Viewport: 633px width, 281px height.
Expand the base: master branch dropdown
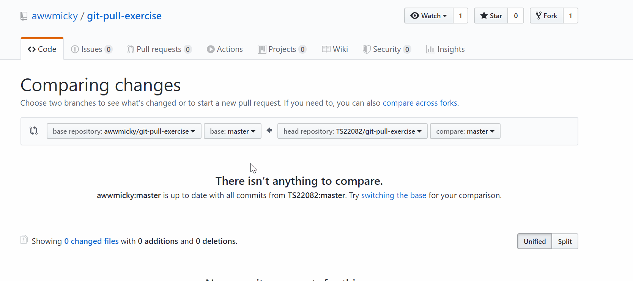pyautogui.click(x=233, y=131)
